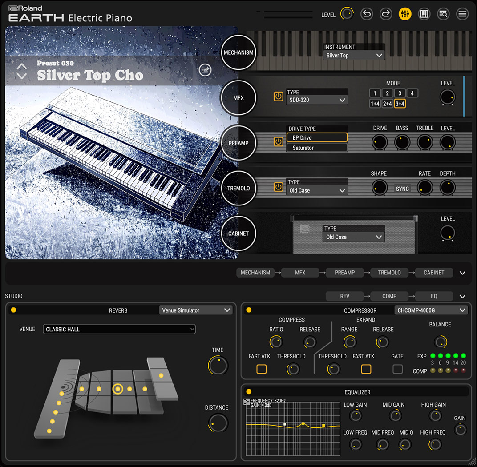The width and height of the screenshot is (477, 467).
Task: Open the preset browser search icon
Action: (x=443, y=14)
